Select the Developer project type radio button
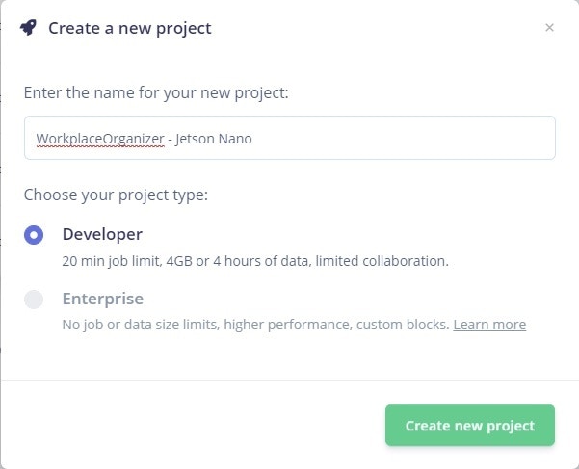Image resolution: width=579 pixels, height=469 pixels. [x=34, y=235]
